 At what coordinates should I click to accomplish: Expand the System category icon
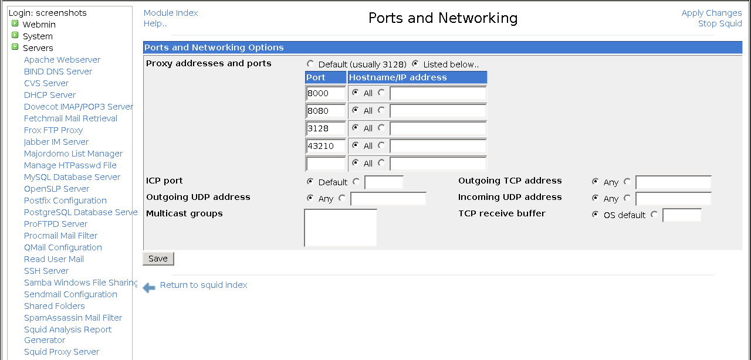point(15,36)
